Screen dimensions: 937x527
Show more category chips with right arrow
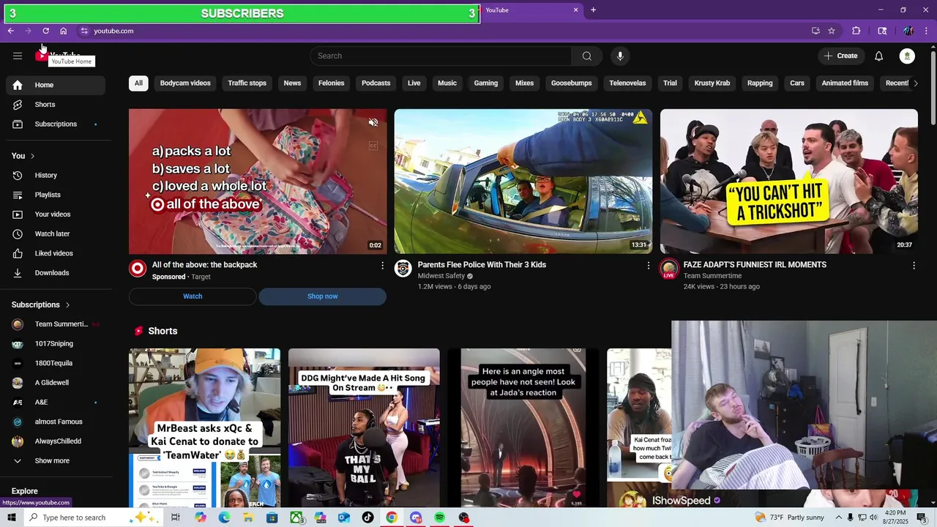tap(915, 83)
